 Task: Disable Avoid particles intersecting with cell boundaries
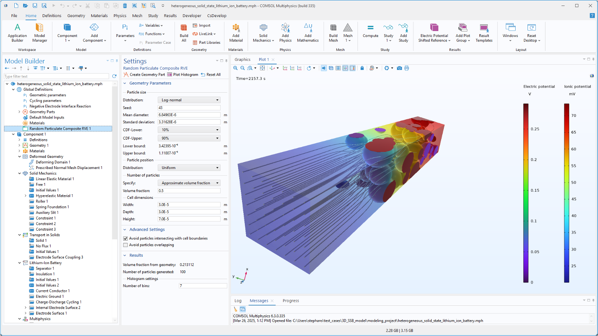click(126, 239)
